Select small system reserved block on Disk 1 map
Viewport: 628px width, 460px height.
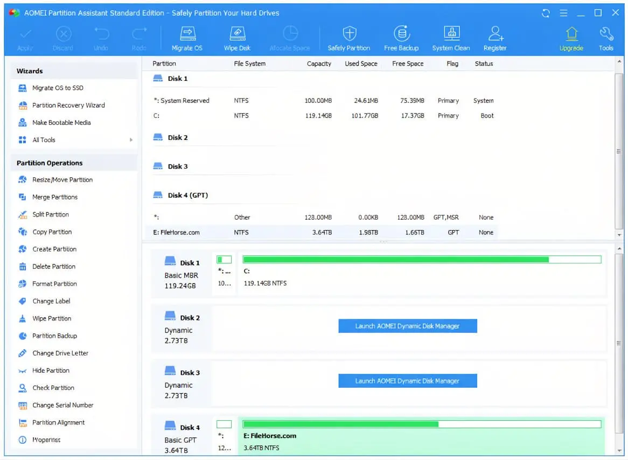pyautogui.click(x=224, y=273)
